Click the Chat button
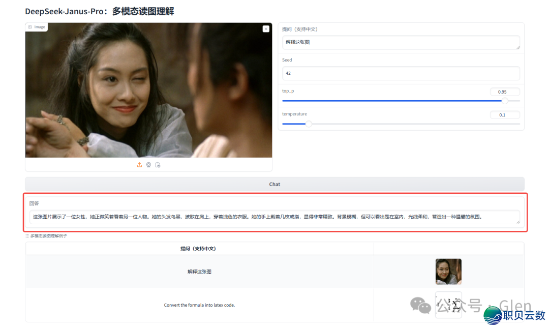 tap(274, 184)
